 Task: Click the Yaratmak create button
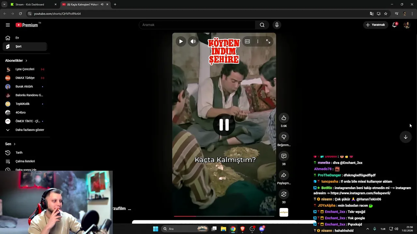click(x=376, y=25)
